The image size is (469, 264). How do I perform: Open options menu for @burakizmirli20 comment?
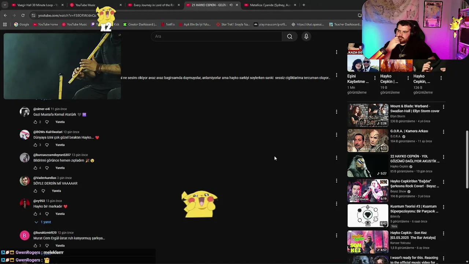pos(336,235)
